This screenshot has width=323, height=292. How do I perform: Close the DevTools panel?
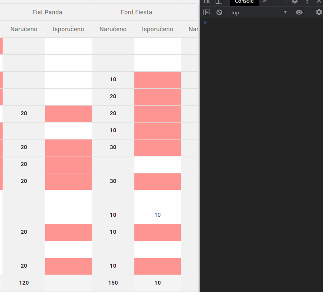(319, 2)
